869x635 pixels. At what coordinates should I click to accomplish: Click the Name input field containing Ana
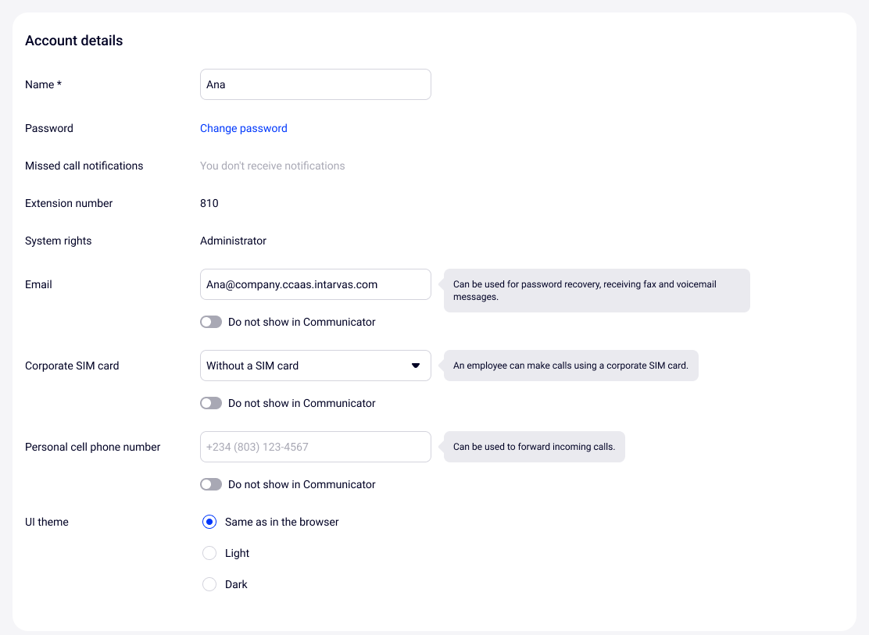(315, 84)
